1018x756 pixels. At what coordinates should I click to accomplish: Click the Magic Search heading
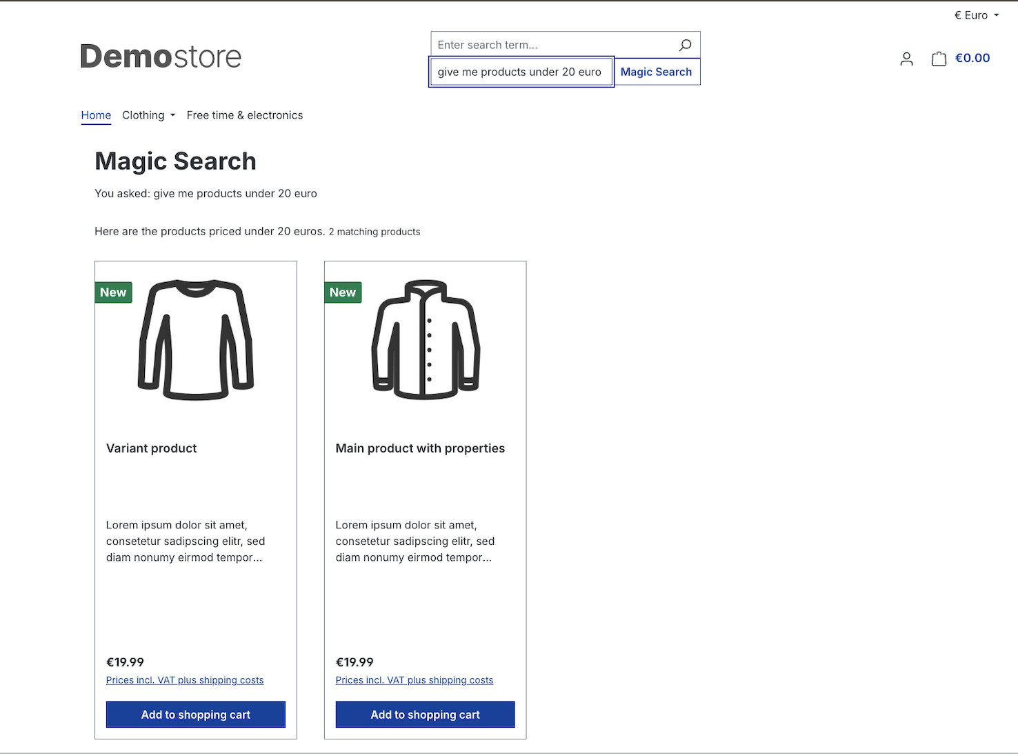pos(175,161)
